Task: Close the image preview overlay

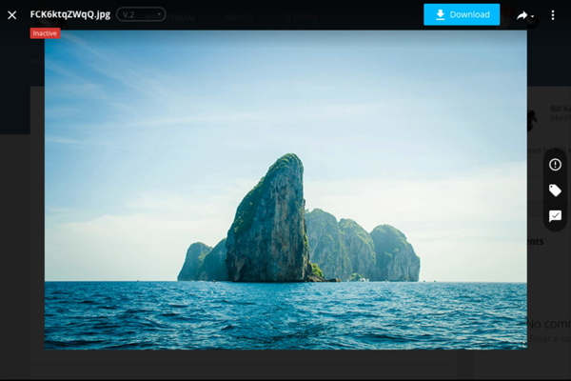Action: (x=12, y=15)
